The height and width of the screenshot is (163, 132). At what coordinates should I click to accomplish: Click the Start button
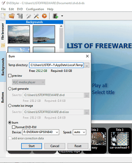[x=32, y=146]
